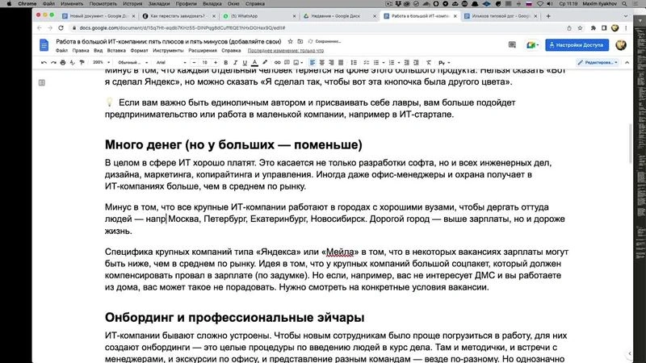The width and height of the screenshot is (646, 363).
Task: Open the paragraph style dropdown
Action: tap(132, 63)
